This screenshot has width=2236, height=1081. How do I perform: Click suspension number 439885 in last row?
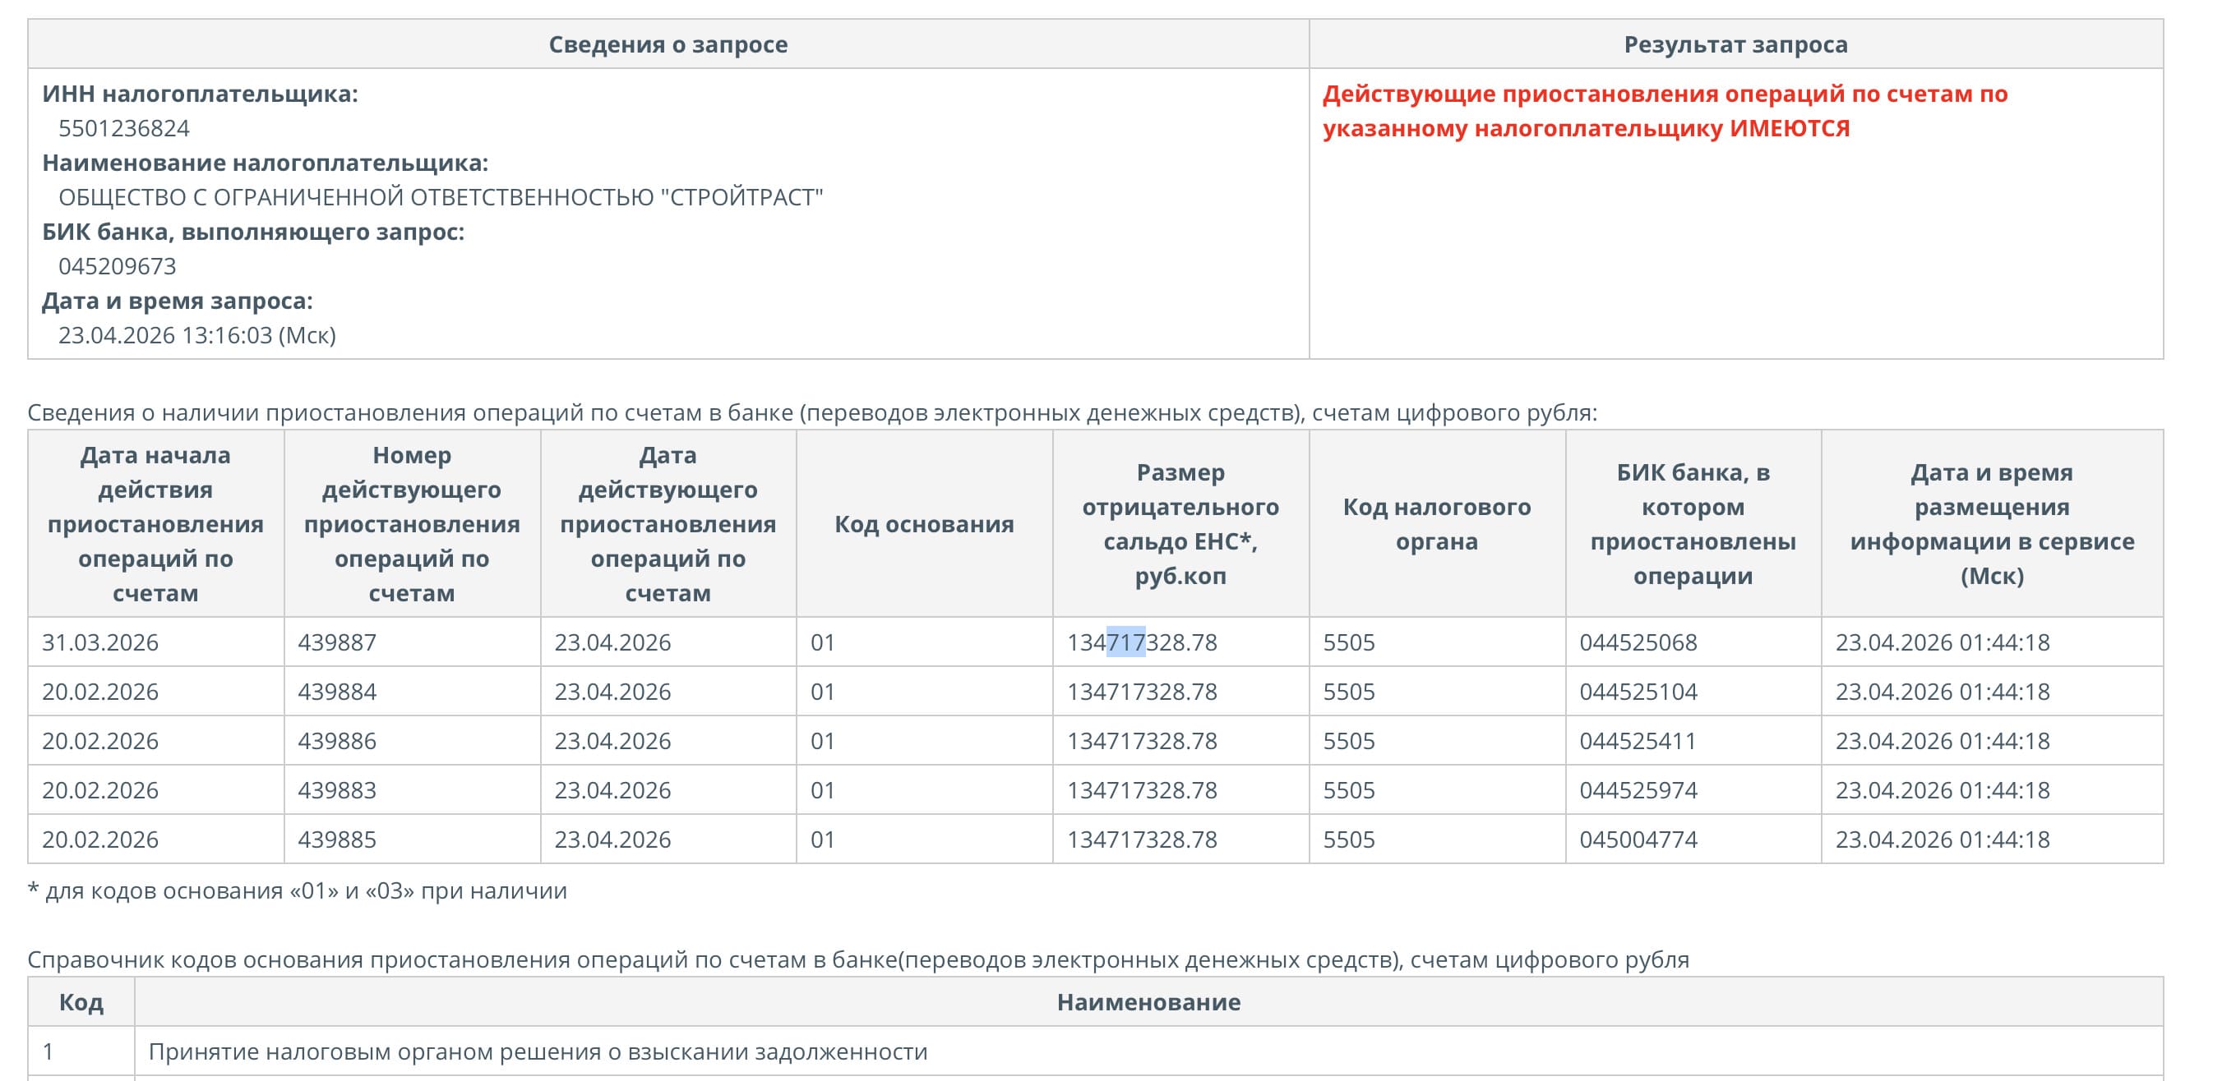(337, 839)
